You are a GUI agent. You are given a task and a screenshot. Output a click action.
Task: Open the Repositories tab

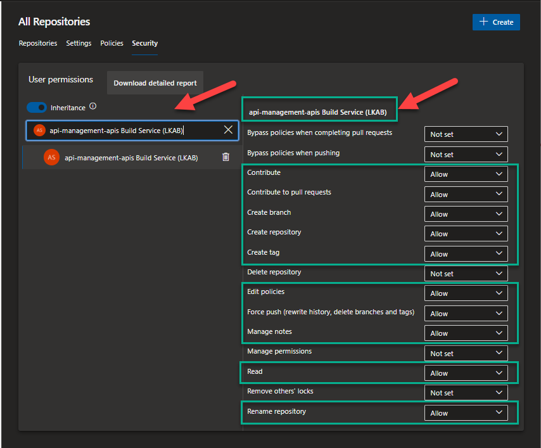[x=37, y=43]
